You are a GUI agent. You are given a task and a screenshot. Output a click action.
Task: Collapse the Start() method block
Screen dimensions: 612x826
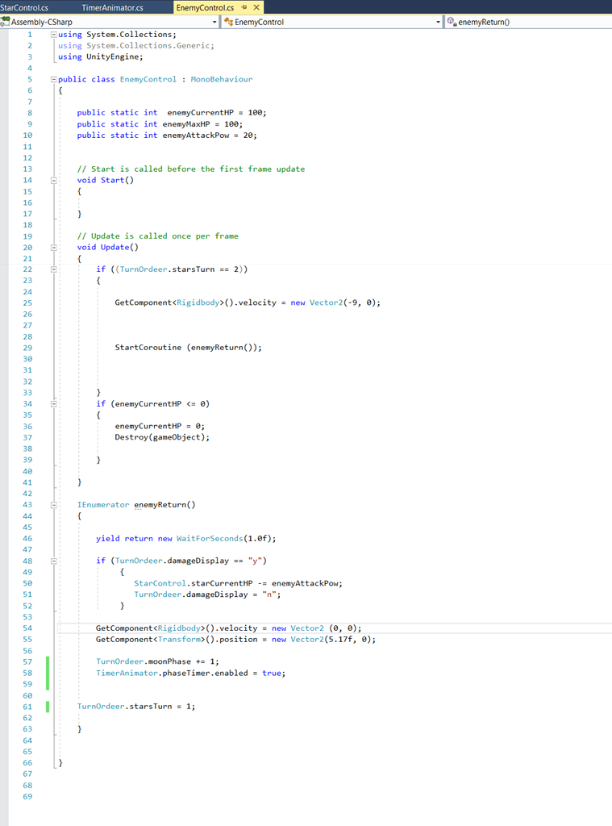(53, 180)
